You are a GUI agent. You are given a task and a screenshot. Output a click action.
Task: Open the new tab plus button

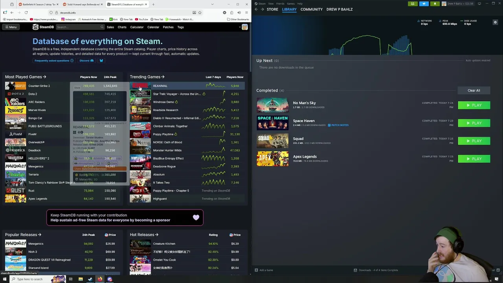153,4
